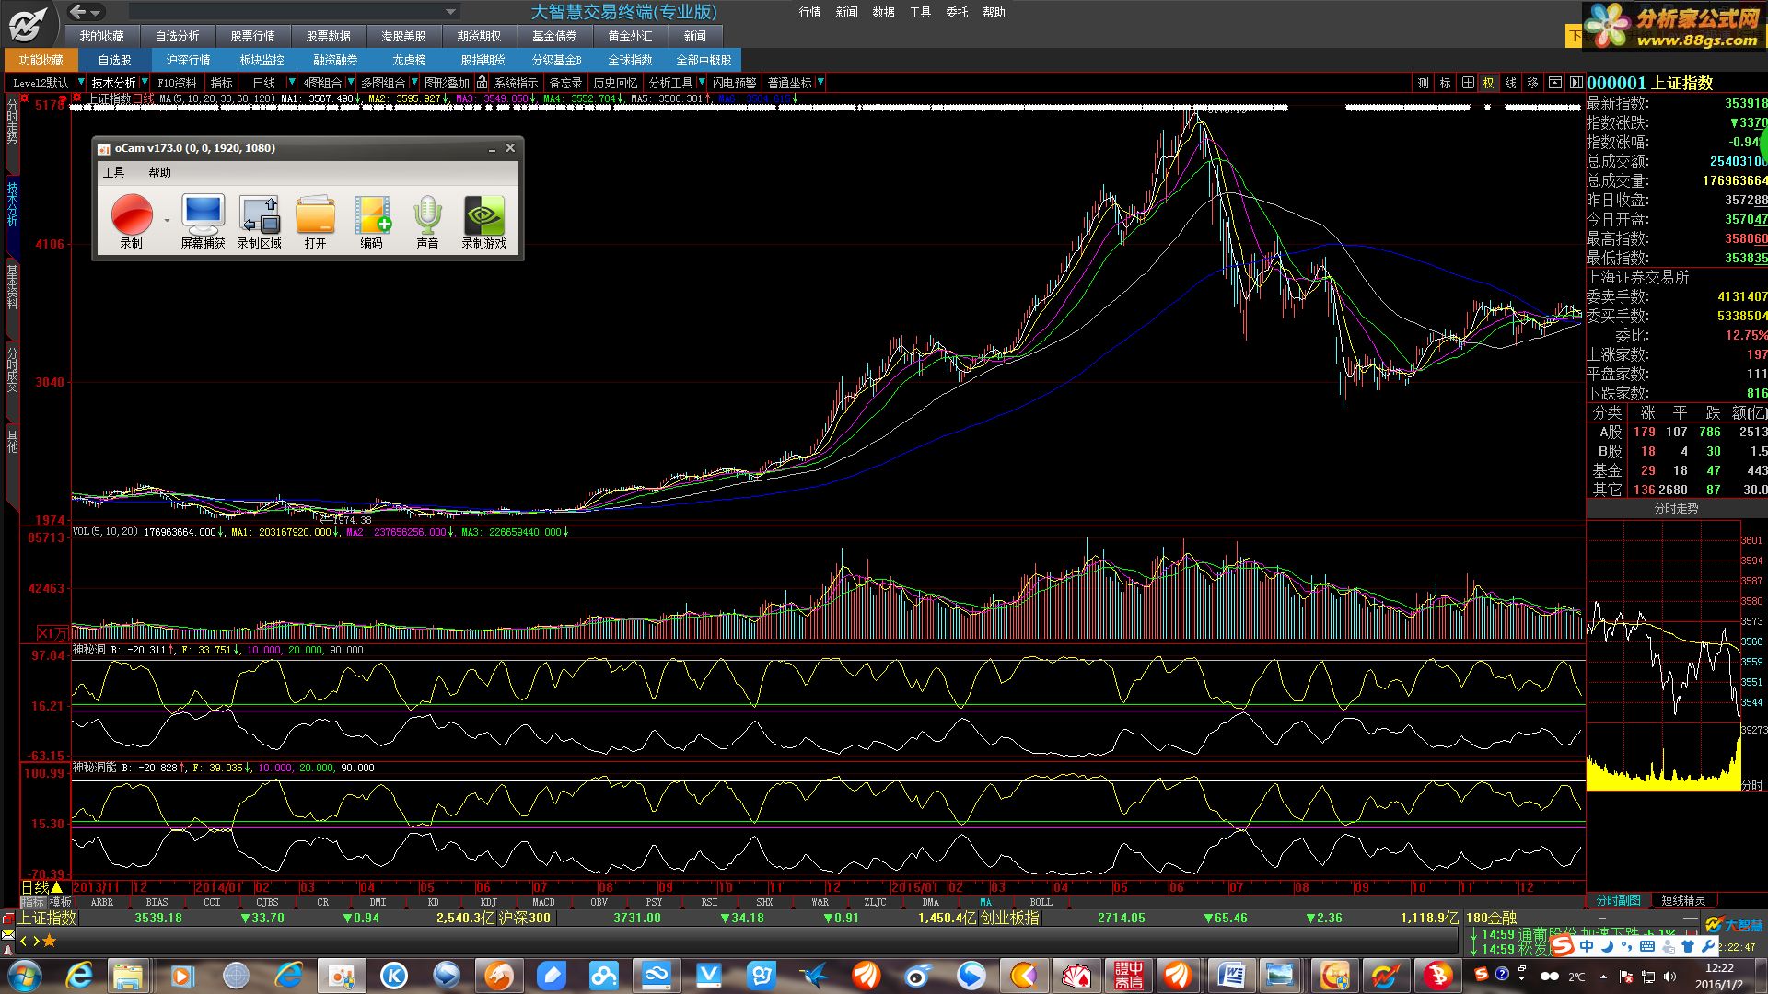Select the KDJ indicator tab
1768x994 pixels.
pyautogui.click(x=488, y=902)
